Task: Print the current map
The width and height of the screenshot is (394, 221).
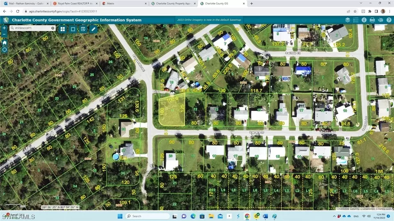Action: tap(372, 20)
